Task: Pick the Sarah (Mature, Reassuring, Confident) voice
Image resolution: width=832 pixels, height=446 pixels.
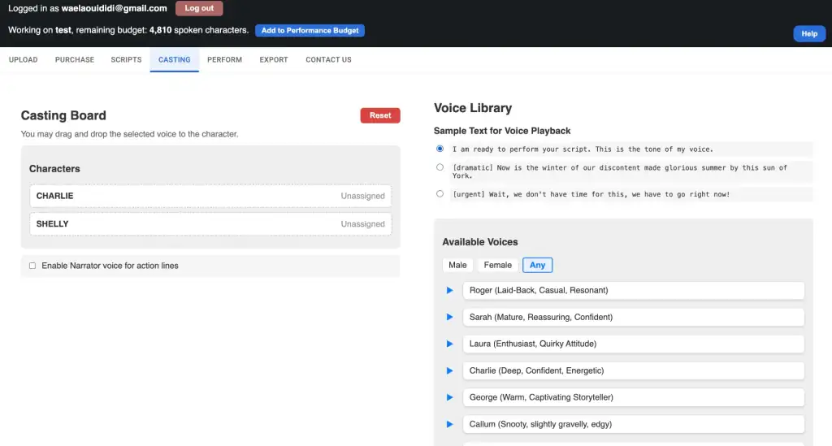Action: coord(634,317)
